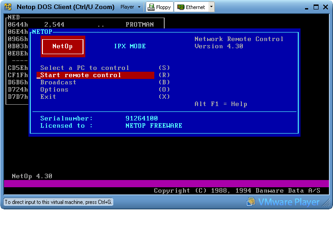Click the 'Licensed to :' label
333x231 pixels.
(x=66, y=125)
